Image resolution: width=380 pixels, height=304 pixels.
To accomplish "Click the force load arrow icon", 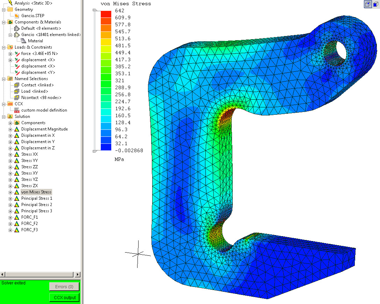I will [17, 54].
